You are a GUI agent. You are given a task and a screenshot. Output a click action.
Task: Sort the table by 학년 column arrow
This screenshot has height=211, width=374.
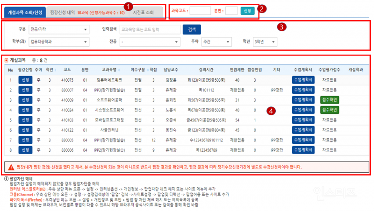pos(56,70)
